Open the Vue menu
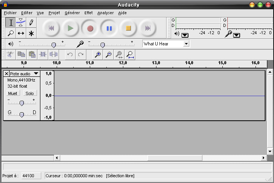The height and width of the screenshot is (183, 274). tap(40, 13)
